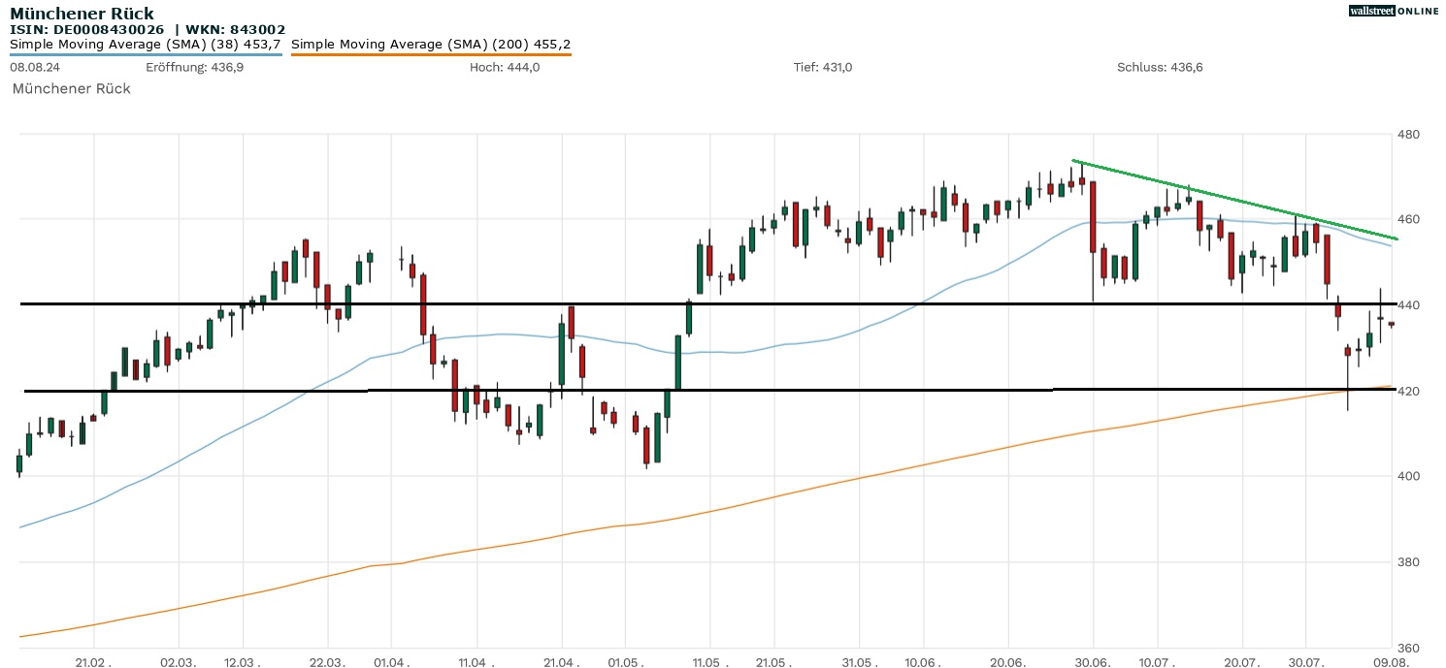Click the wallstreet ONLINE logo
Image resolution: width=1446 pixels, height=668 pixels.
(1394, 11)
